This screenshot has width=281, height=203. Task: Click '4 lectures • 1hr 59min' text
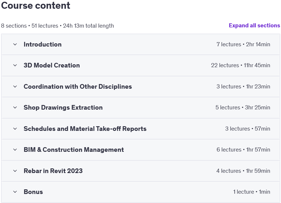[x=243, y=171]
